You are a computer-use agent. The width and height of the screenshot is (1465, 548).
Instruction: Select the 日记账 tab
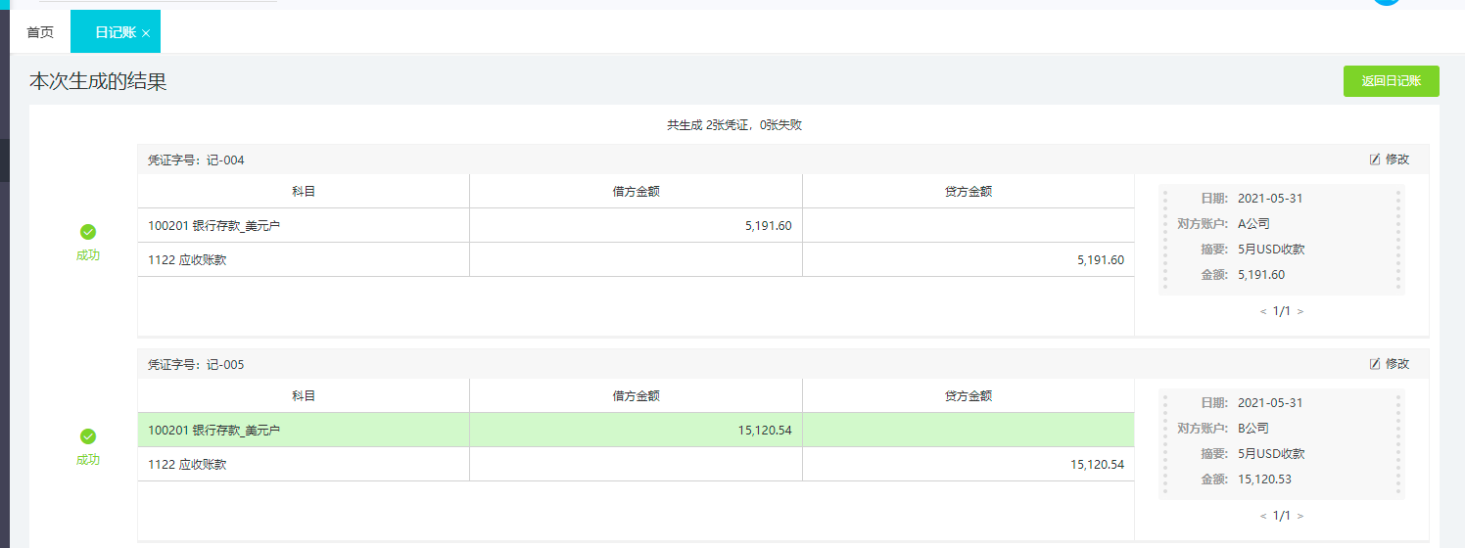point(114,32)
